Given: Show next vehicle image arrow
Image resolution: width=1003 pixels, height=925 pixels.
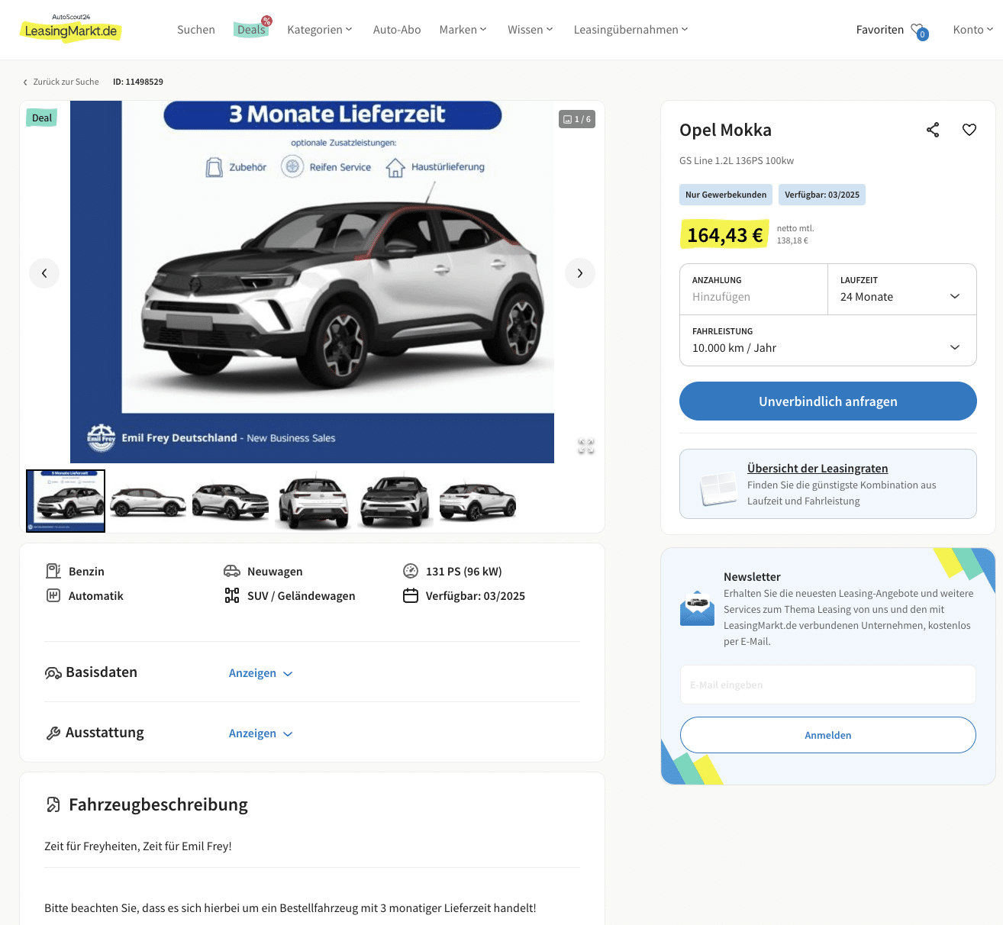Looking at the screenshot, I should click(580, 273).
